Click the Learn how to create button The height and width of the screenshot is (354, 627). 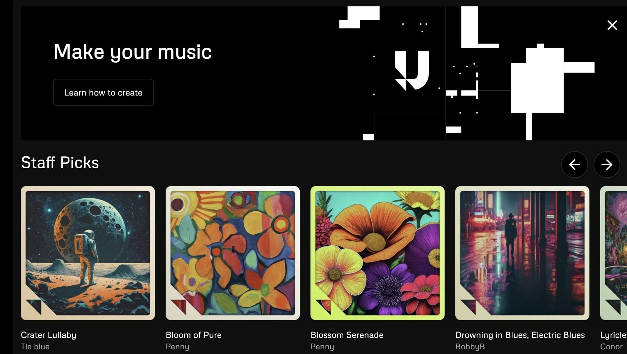103,92
